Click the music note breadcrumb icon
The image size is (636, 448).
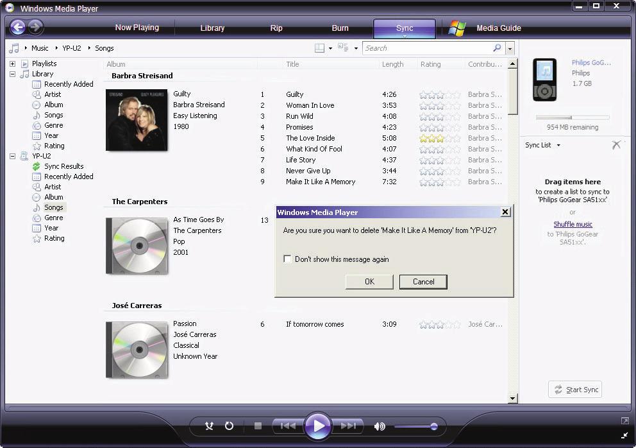click(x=14, y=48)
